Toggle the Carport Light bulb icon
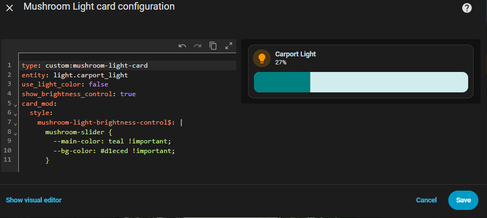 (262, 58)
